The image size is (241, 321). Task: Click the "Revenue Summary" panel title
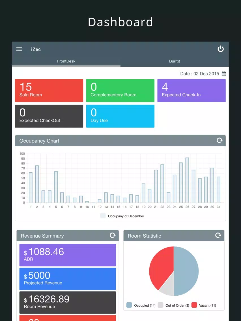click(42, 236)
